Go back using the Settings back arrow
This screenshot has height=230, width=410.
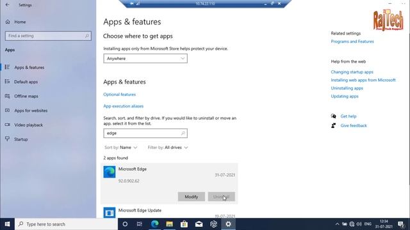tap(7, 4)
